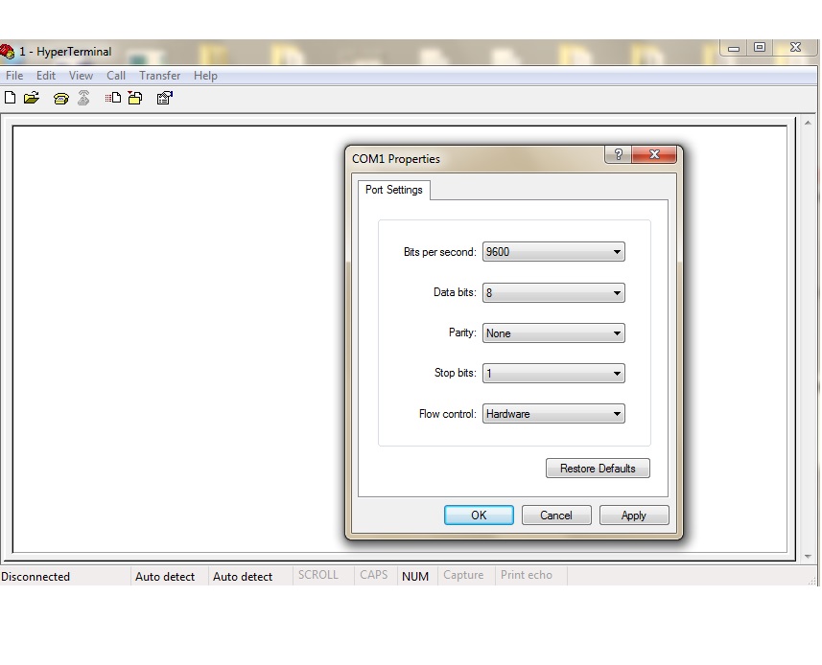The width and height of the screenshot is (822, 665).
Task: Click the Call telephone toolbar icon
Action: [x=60, y=98]
